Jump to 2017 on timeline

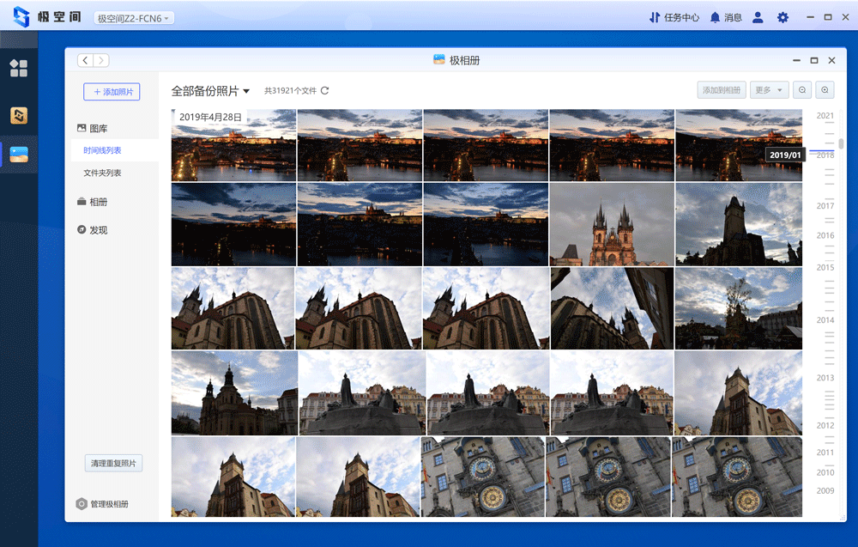825,206
